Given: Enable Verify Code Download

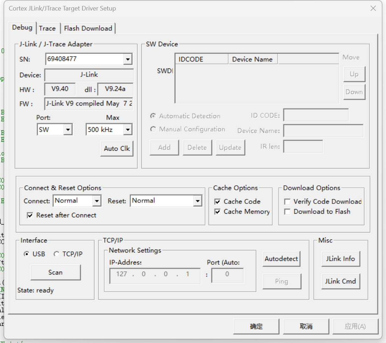Looking at the screenshot, I should (x=287, y=202).
